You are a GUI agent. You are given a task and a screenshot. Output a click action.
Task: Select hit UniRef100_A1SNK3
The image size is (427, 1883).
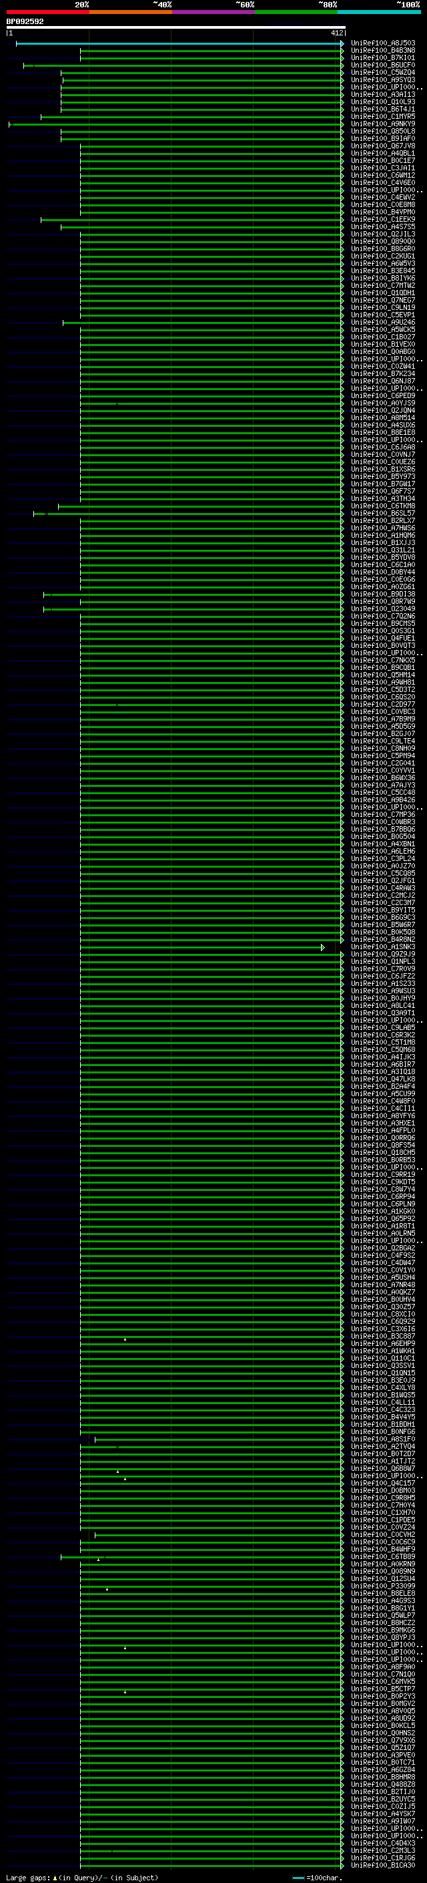click(383, 947)
